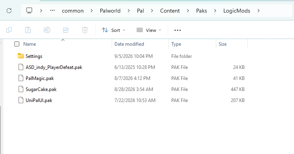Refresh the folder view
Screen dimensions: 294x154
(9, 11)
